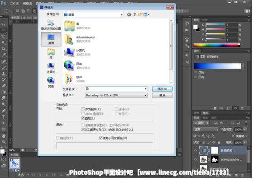Click the Up One Level folder icon

134,15
